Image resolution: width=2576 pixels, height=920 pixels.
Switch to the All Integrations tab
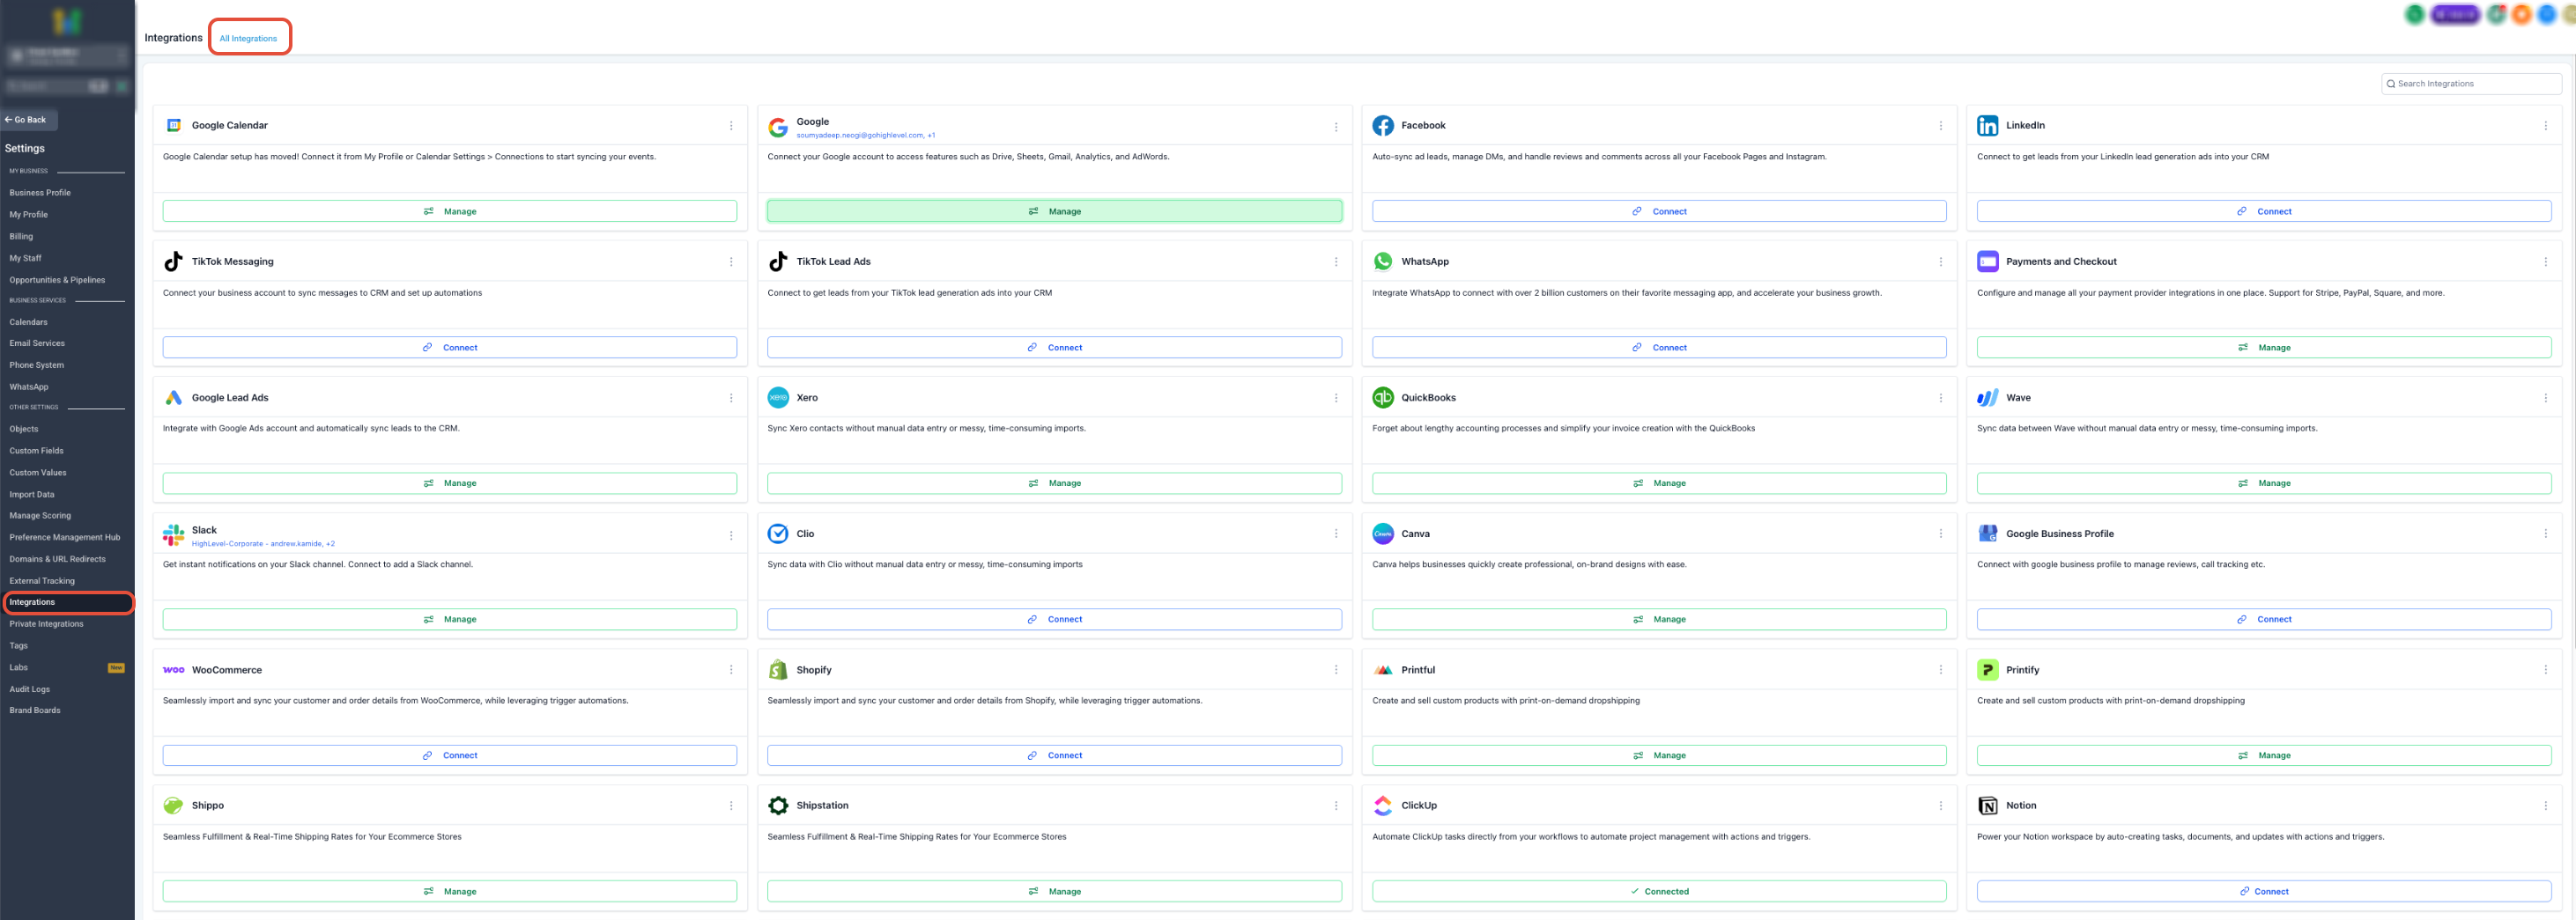tap(248, 38)
